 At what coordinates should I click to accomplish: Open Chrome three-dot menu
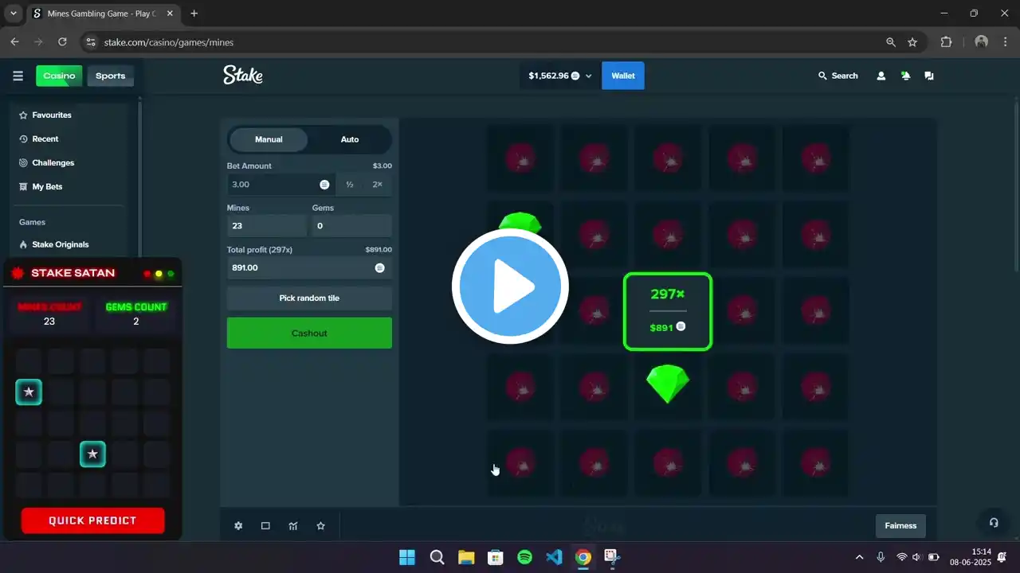[x=1006, y=41]
